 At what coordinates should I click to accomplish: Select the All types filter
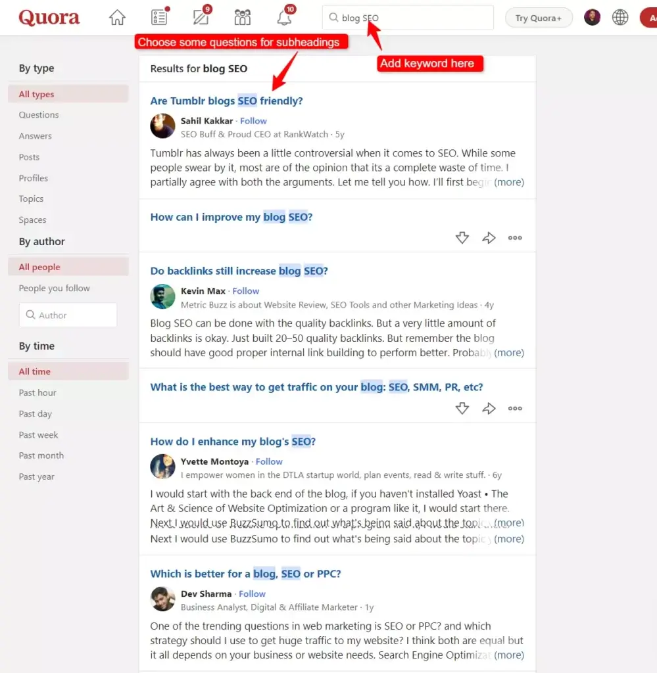pos(68,94)
